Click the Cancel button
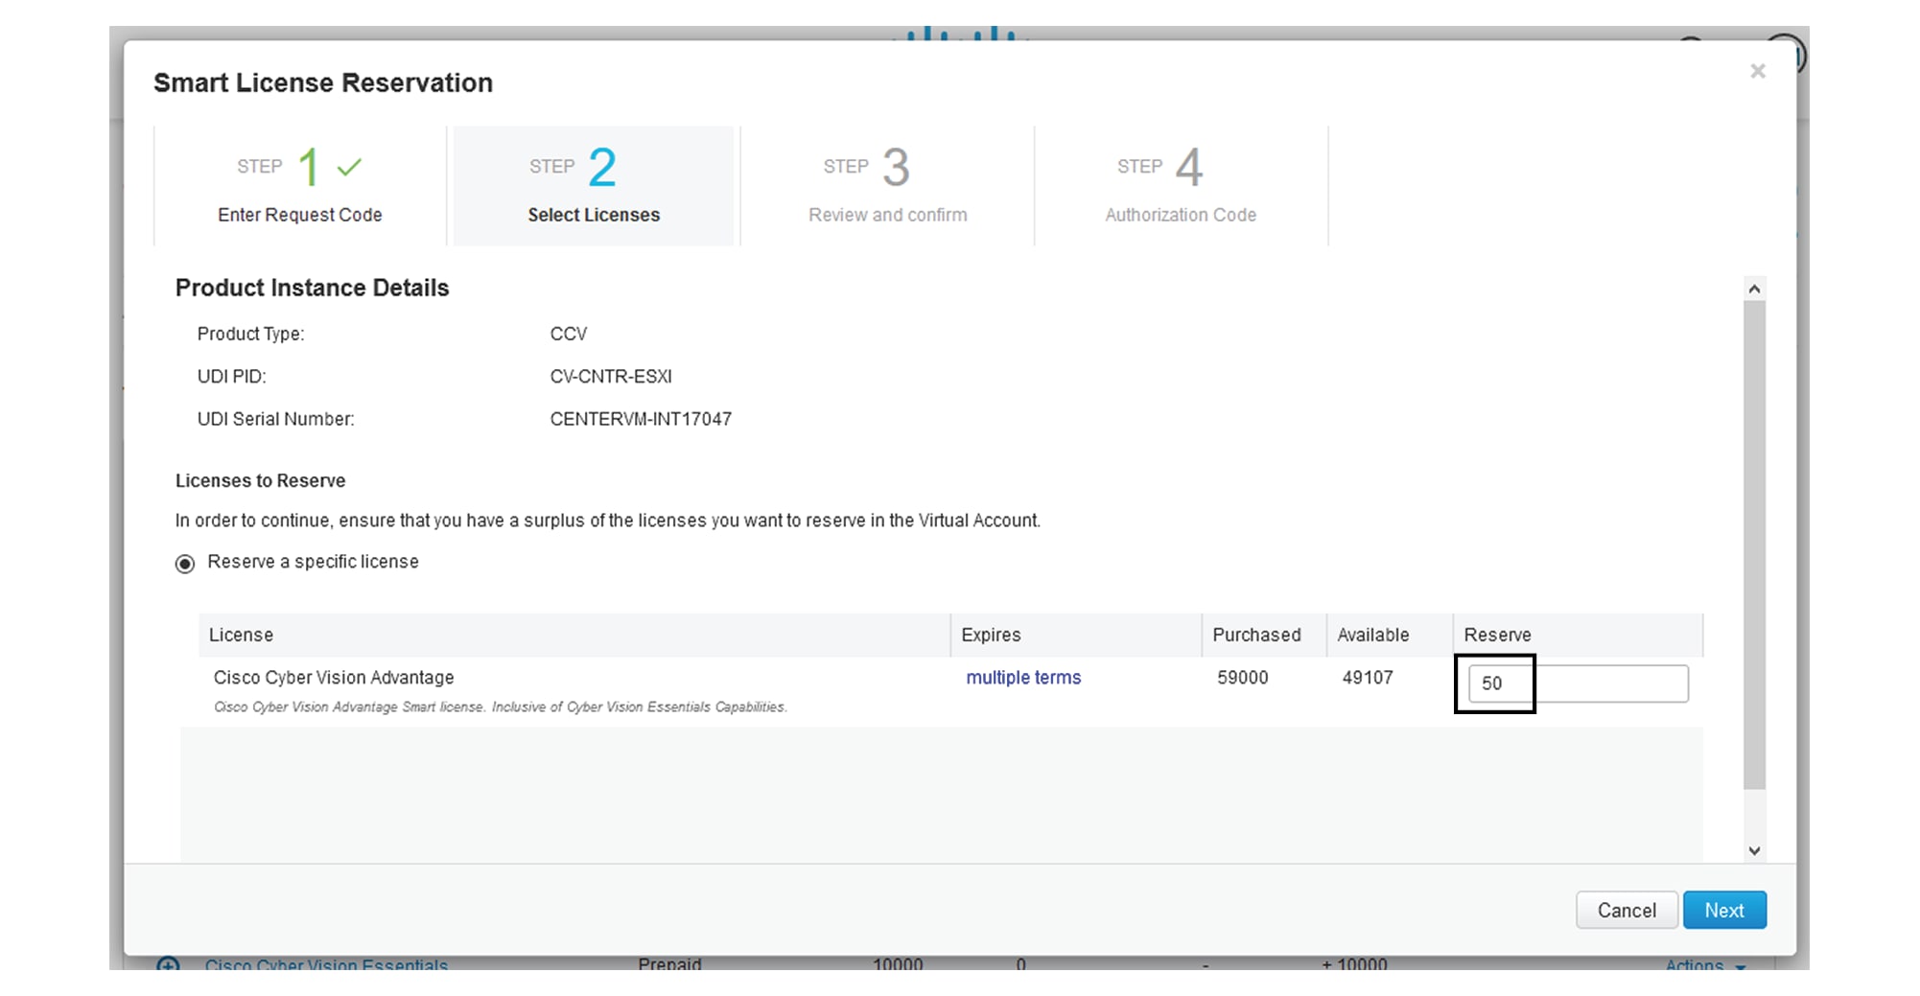 click(1627, 911)
